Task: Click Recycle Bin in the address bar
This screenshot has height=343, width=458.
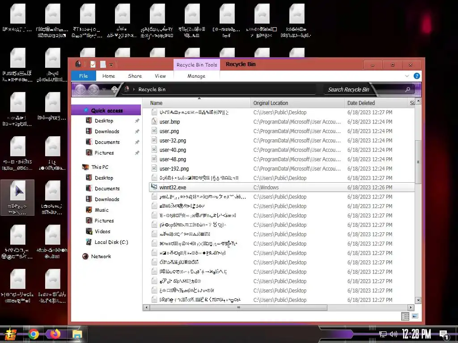Action: point(152,89)
